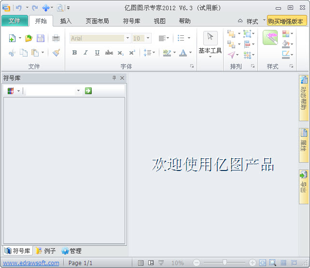The image size is (310, 268).
Task: Open the 属性 side panel
Action: pos(304,145)
